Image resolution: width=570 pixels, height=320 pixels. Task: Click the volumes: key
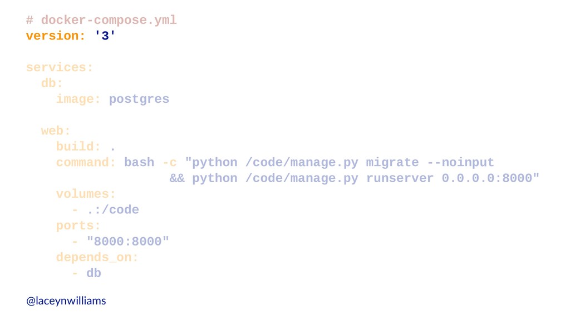[86, 194]
